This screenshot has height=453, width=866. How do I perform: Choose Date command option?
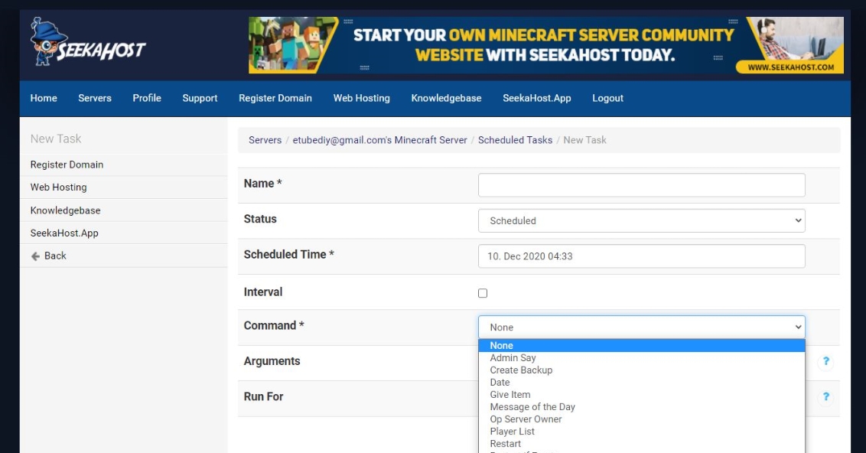[641, 383]
